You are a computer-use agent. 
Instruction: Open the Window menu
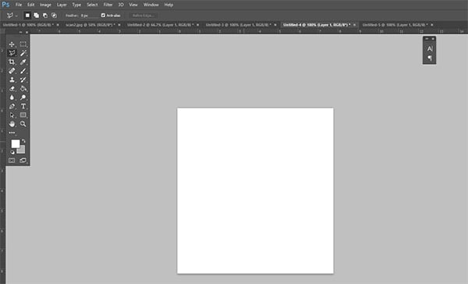[x=151, y=5]
